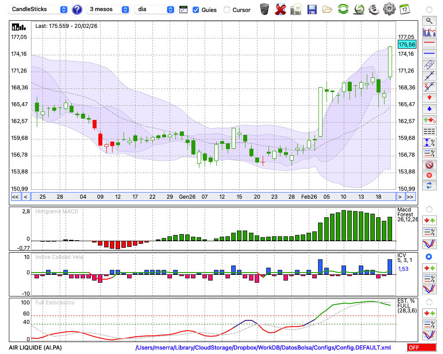Image resolution: width=443 pixels, height=354 pixels.
Task: Select the parallel channel drawing tool
Action: coord(429,65)
